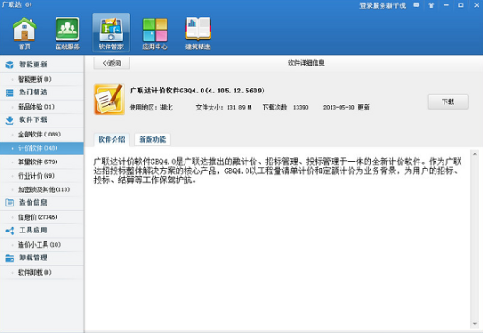Click the 使用地区: 湖北 text

click(x=151, y=108)
